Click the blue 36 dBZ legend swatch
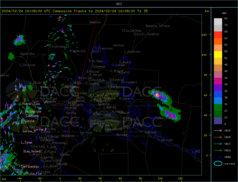The width and height of the screenshot is (238, 182). 218,94
